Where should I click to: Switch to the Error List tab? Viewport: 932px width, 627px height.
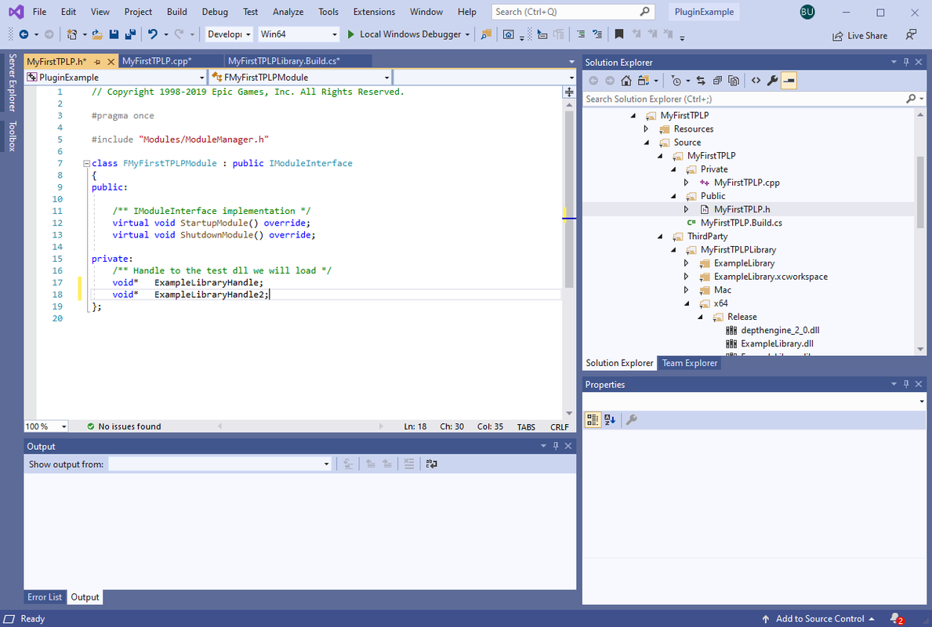pyautogui.click(x=45, y=597)
